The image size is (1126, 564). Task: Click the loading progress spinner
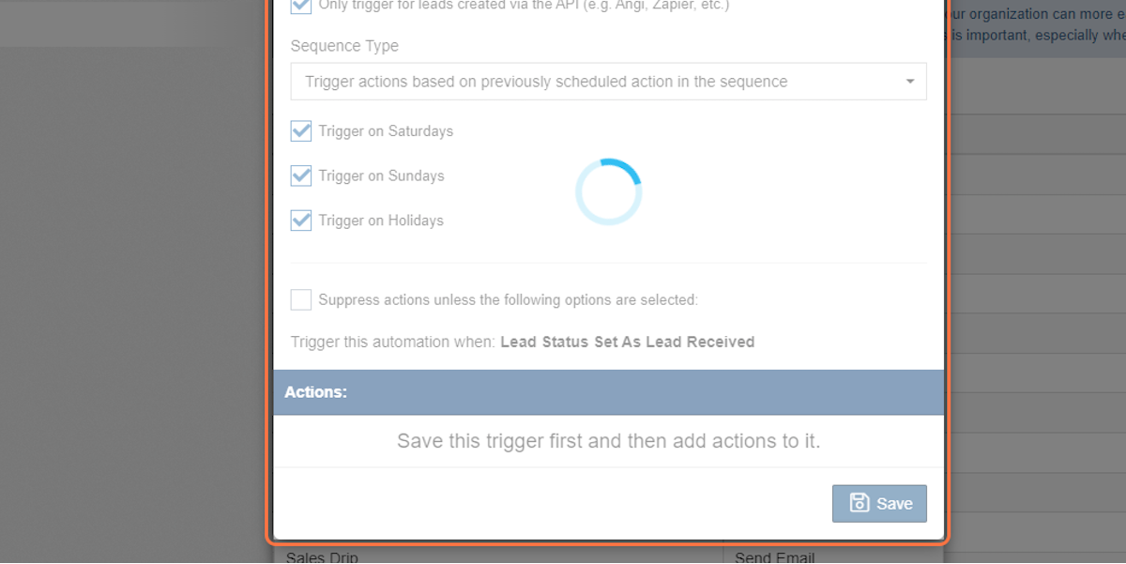[x=608, y=191]
